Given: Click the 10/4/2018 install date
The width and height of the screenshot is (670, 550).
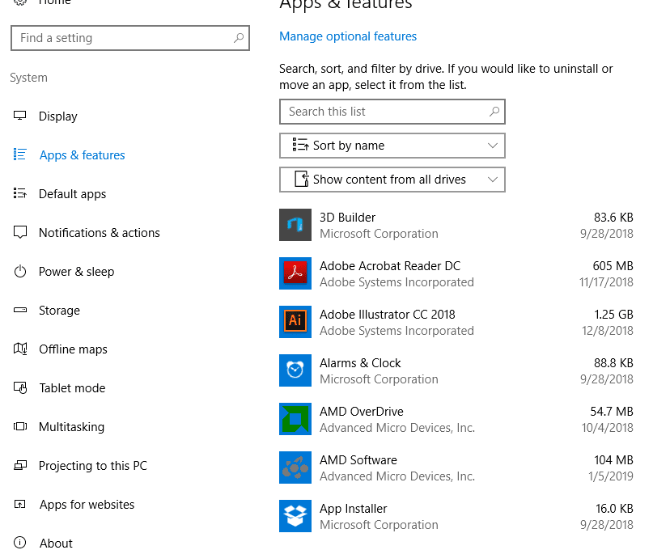Looking at the screenshot, I should pos(607,428).
